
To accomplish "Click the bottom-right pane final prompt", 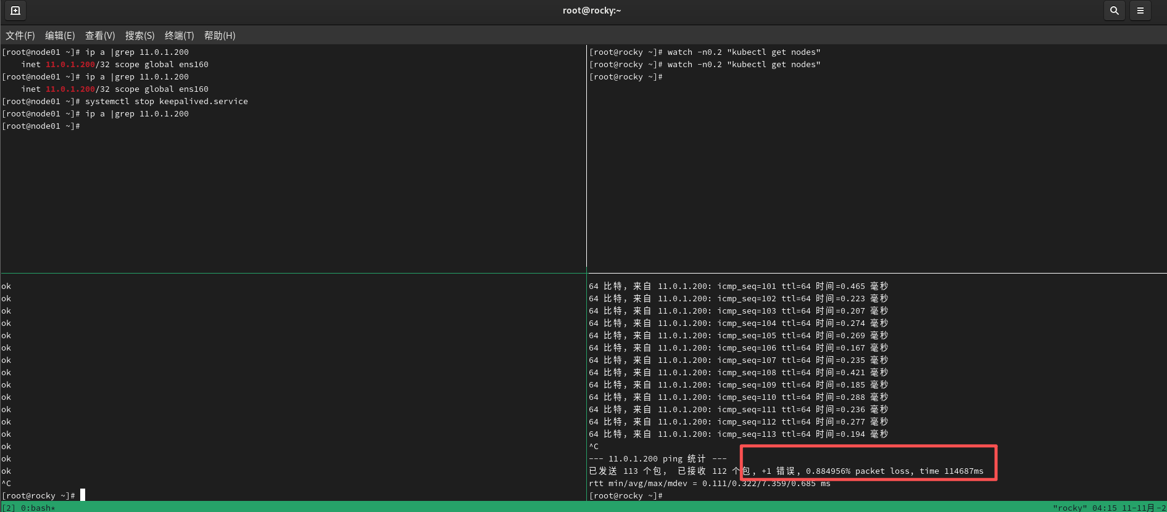I will [x=626, y=496].
